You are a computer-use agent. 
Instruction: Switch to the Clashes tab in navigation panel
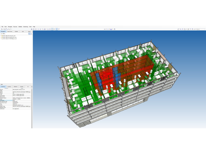(16, 31)
